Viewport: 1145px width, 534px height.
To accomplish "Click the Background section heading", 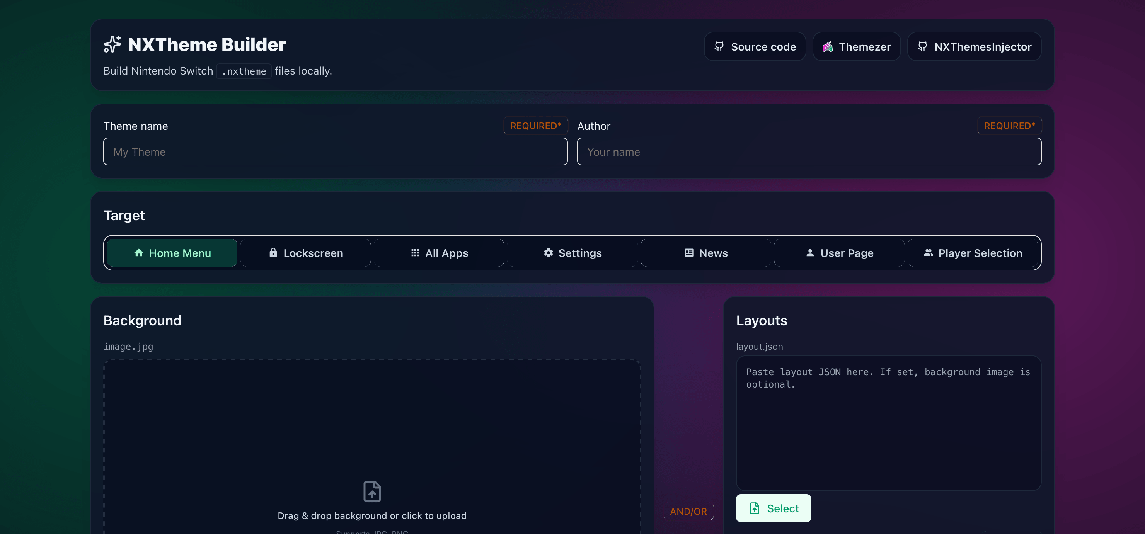I will coord(142,320).
